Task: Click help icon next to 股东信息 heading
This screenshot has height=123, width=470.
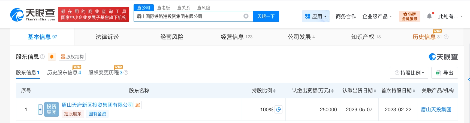Action: pyautogui.click(x=43, y=57)
